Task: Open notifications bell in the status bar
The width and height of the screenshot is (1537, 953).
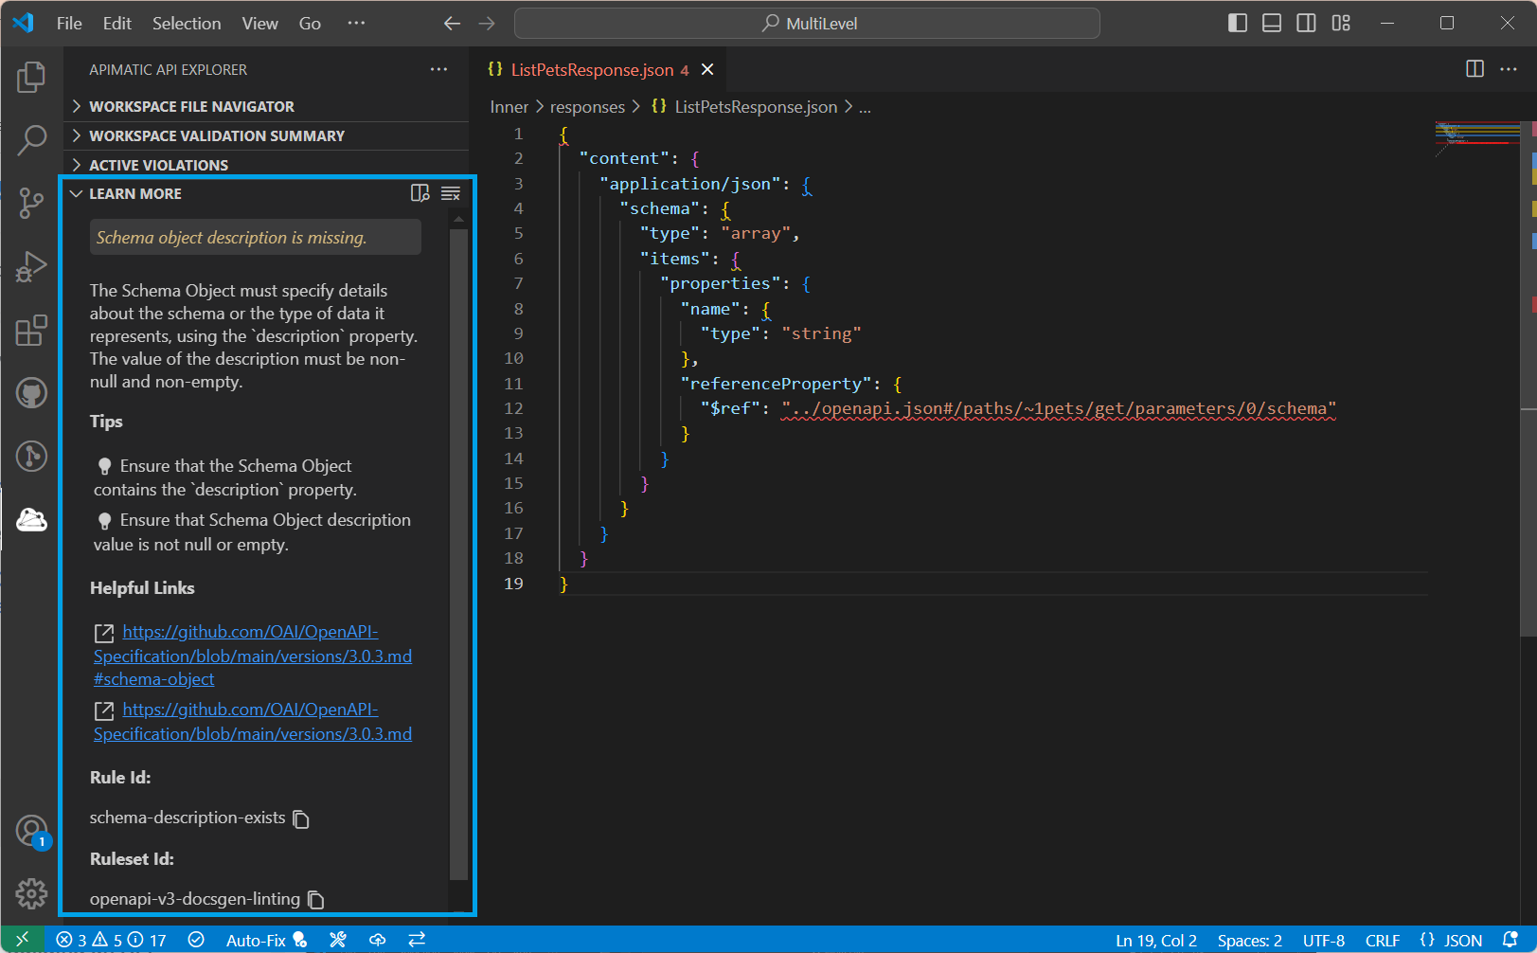Action: click(x=1510, y=940)
